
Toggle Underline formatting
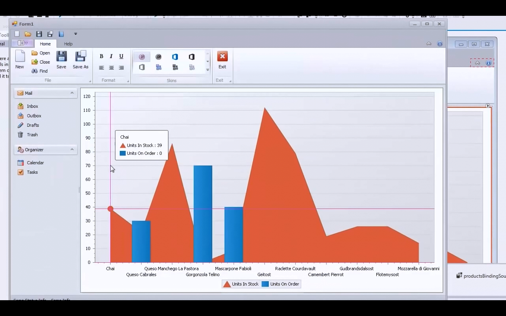(121, 56)
